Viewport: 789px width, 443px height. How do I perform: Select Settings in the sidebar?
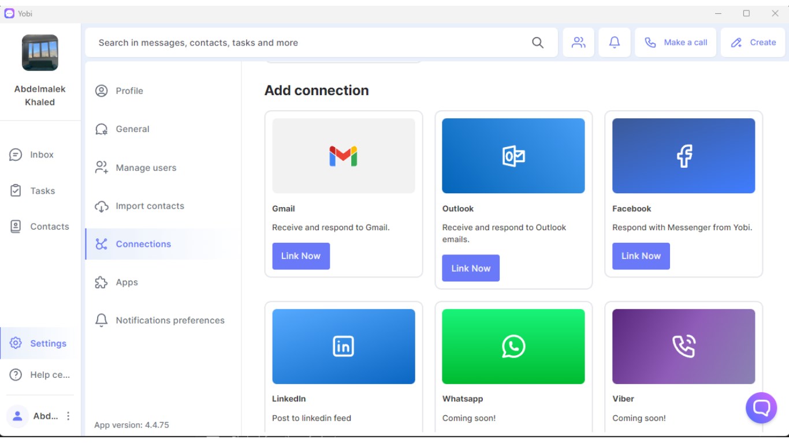[x=40, y=343]
